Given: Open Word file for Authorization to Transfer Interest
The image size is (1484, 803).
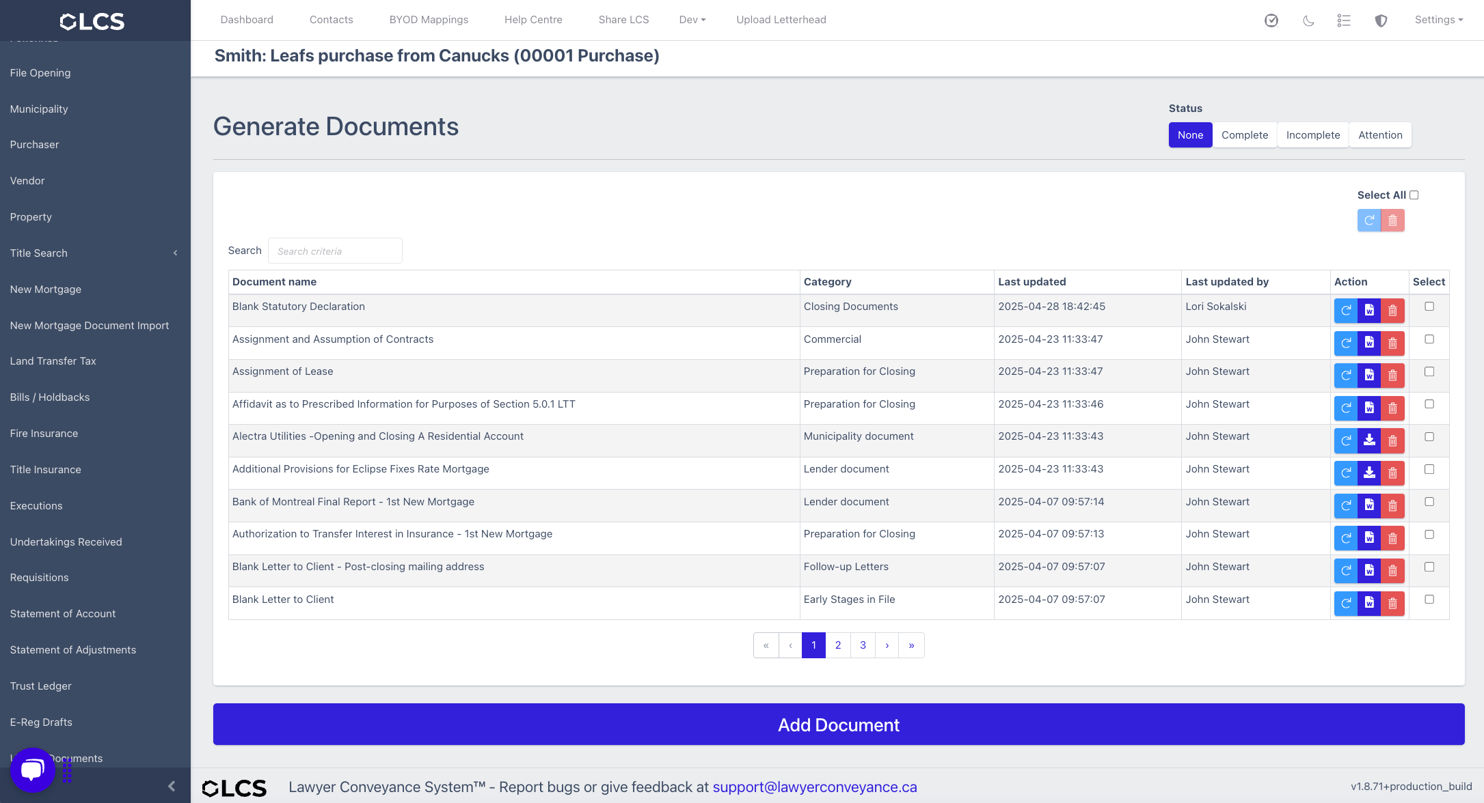Looking at the screenshot, I should (x=1369, y=539).
